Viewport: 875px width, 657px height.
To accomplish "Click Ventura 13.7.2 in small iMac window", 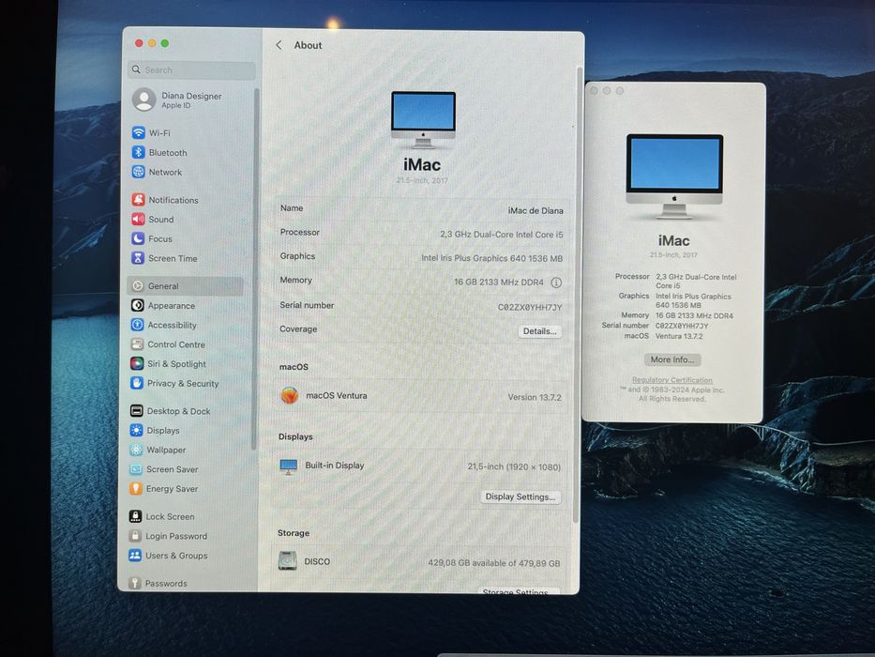I will click(679, 336).
